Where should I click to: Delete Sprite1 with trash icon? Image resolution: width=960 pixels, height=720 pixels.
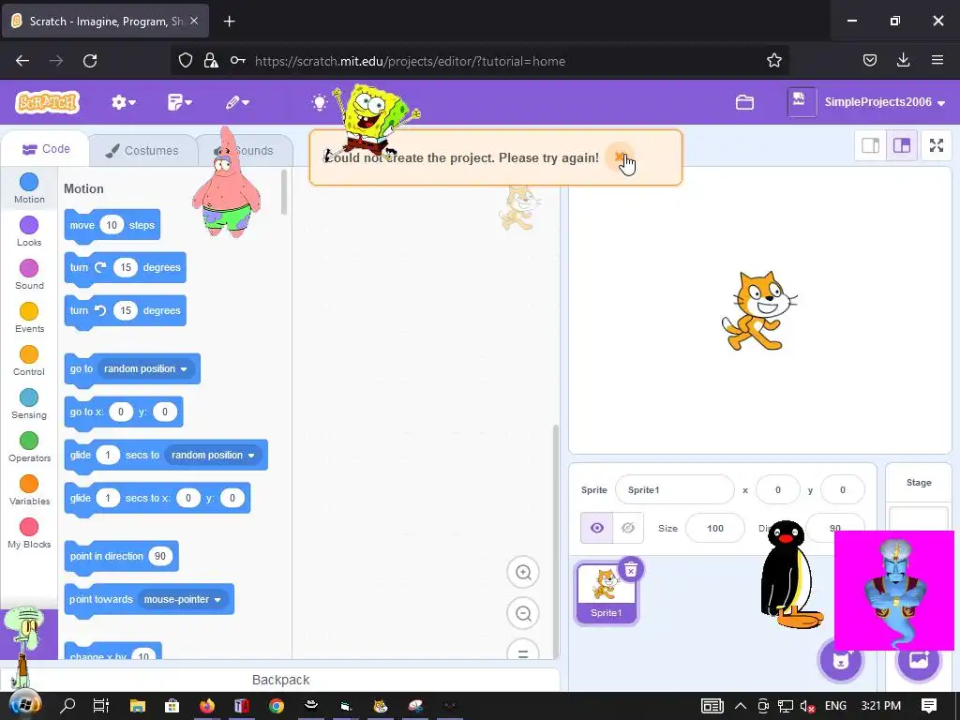631,570
